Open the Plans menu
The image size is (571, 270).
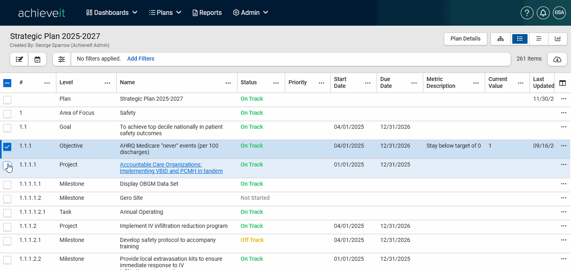click(x=165, y=13)
